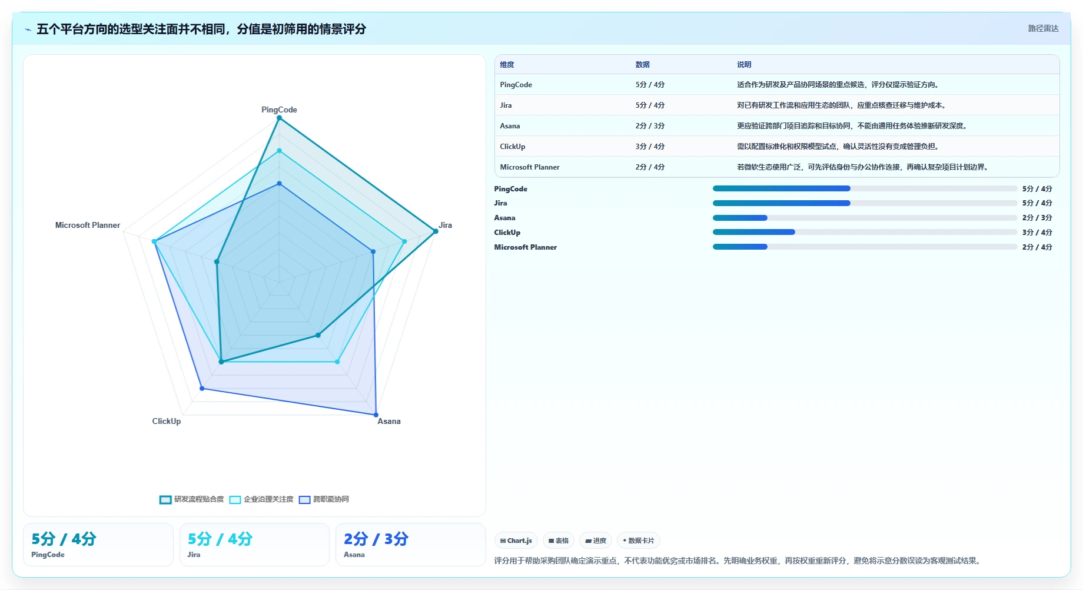
Task: Open the Jira 5分 / 4分 data card
Action: [x=254, y=545]
